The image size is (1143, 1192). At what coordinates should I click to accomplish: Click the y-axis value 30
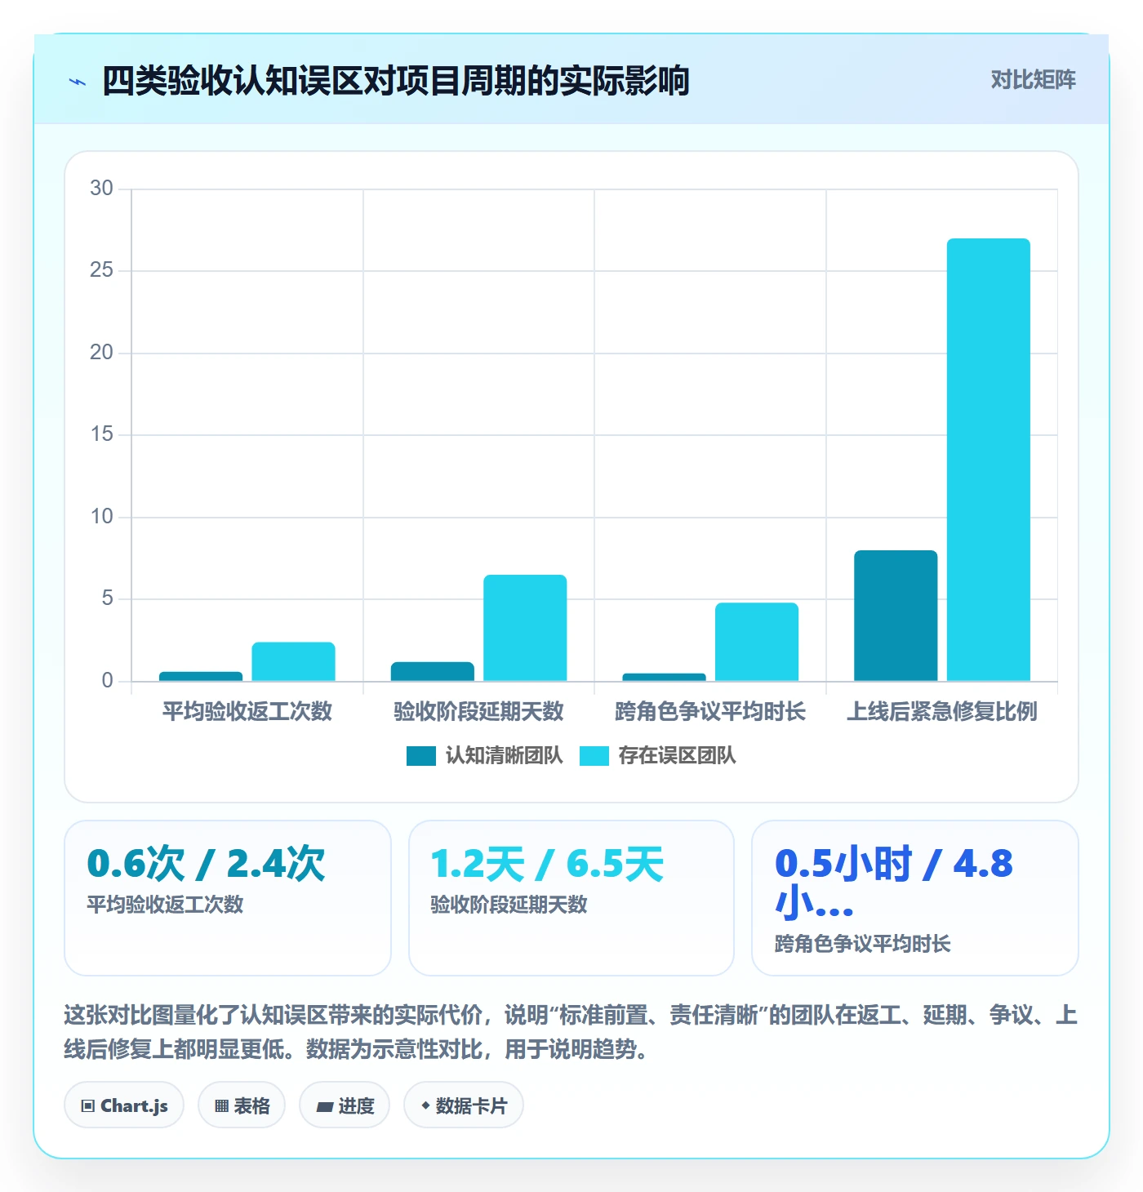pos(101,189)
